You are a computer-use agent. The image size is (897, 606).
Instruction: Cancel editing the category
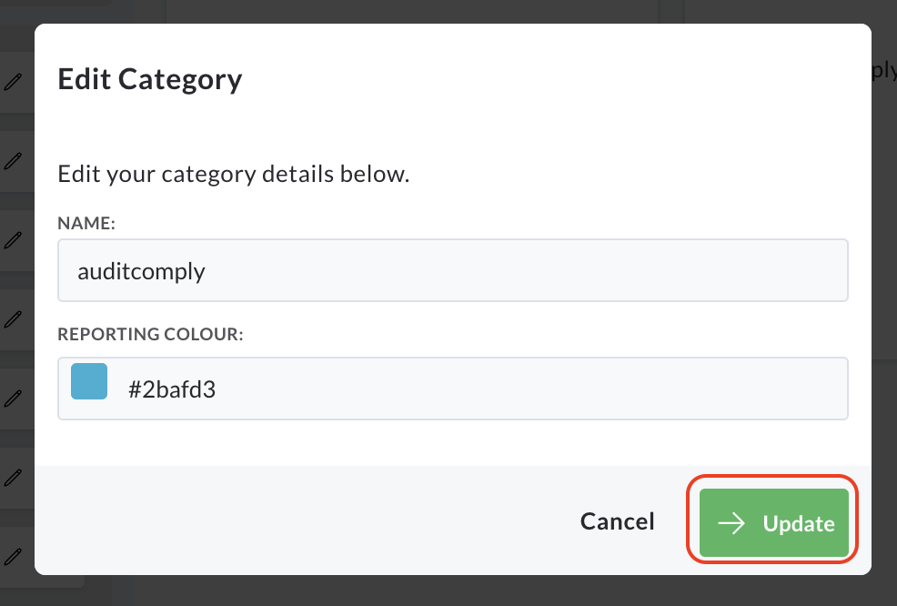[x=618, y=521]
